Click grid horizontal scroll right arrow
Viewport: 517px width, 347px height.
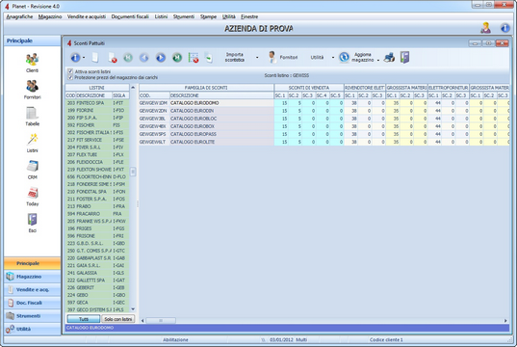(x=505, y=320)
